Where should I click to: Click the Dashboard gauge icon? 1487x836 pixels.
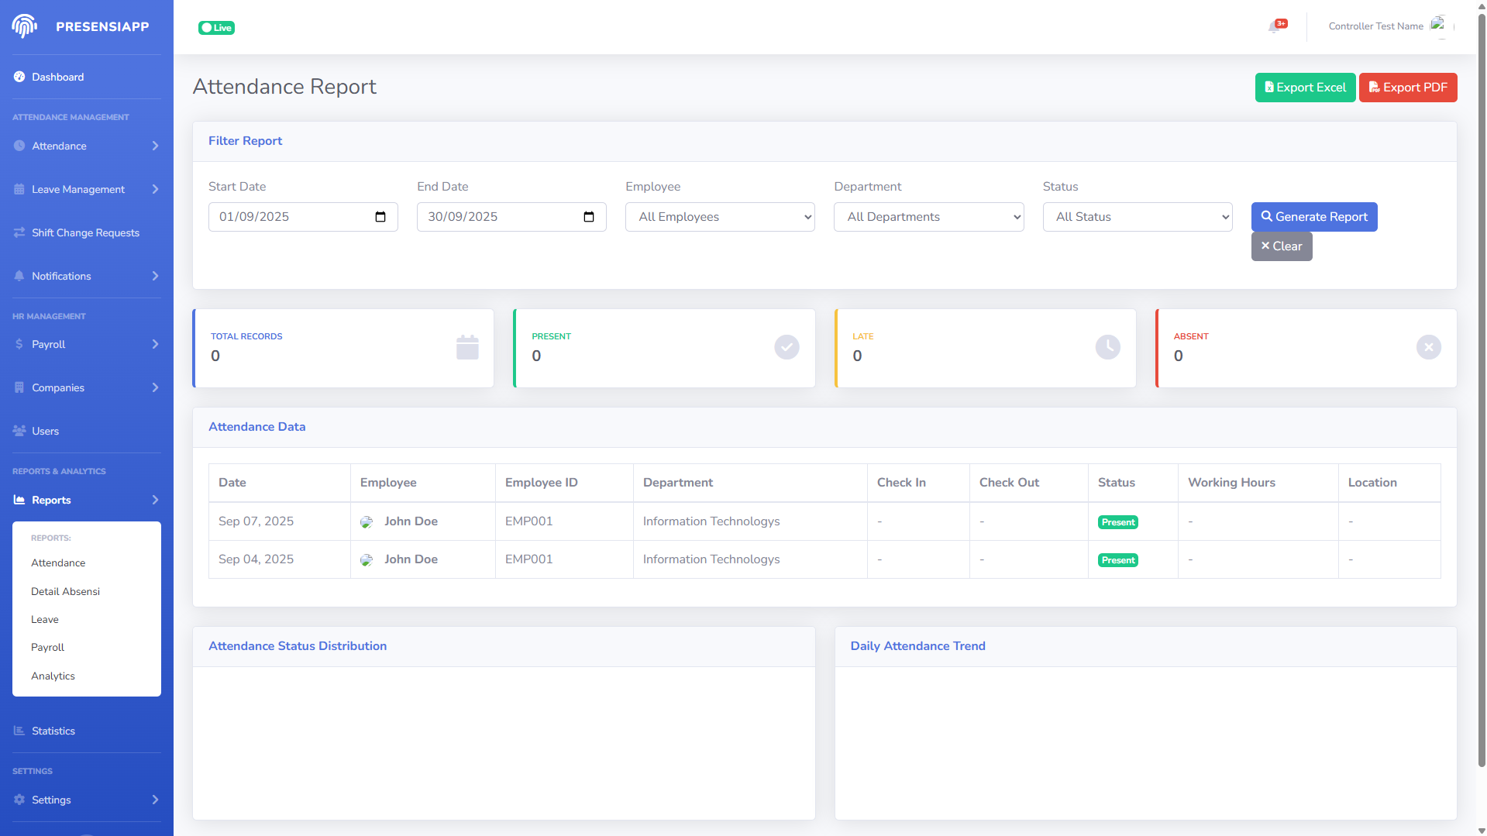click(x=19, y=77)
